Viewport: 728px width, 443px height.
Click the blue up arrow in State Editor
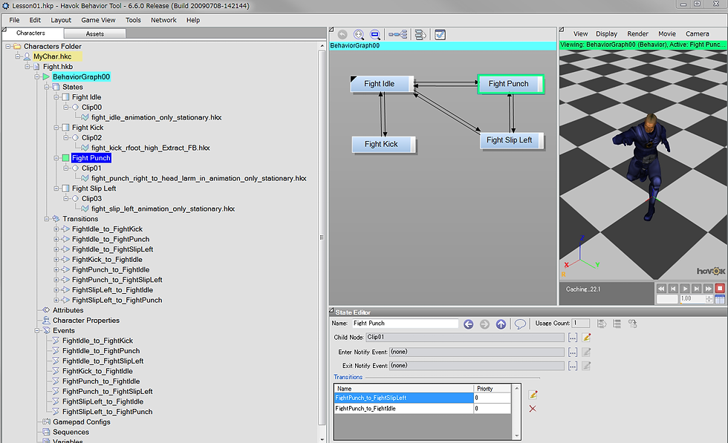(x=501, y=324)
